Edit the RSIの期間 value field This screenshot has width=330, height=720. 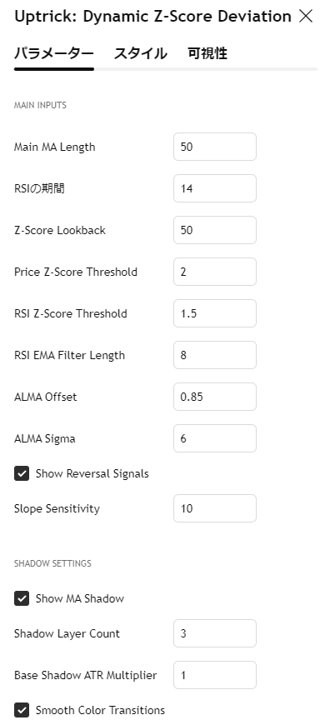(215, 188)
